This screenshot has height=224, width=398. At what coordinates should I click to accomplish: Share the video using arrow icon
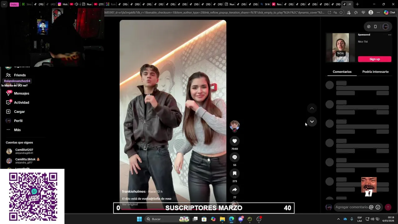pos(234,189)
